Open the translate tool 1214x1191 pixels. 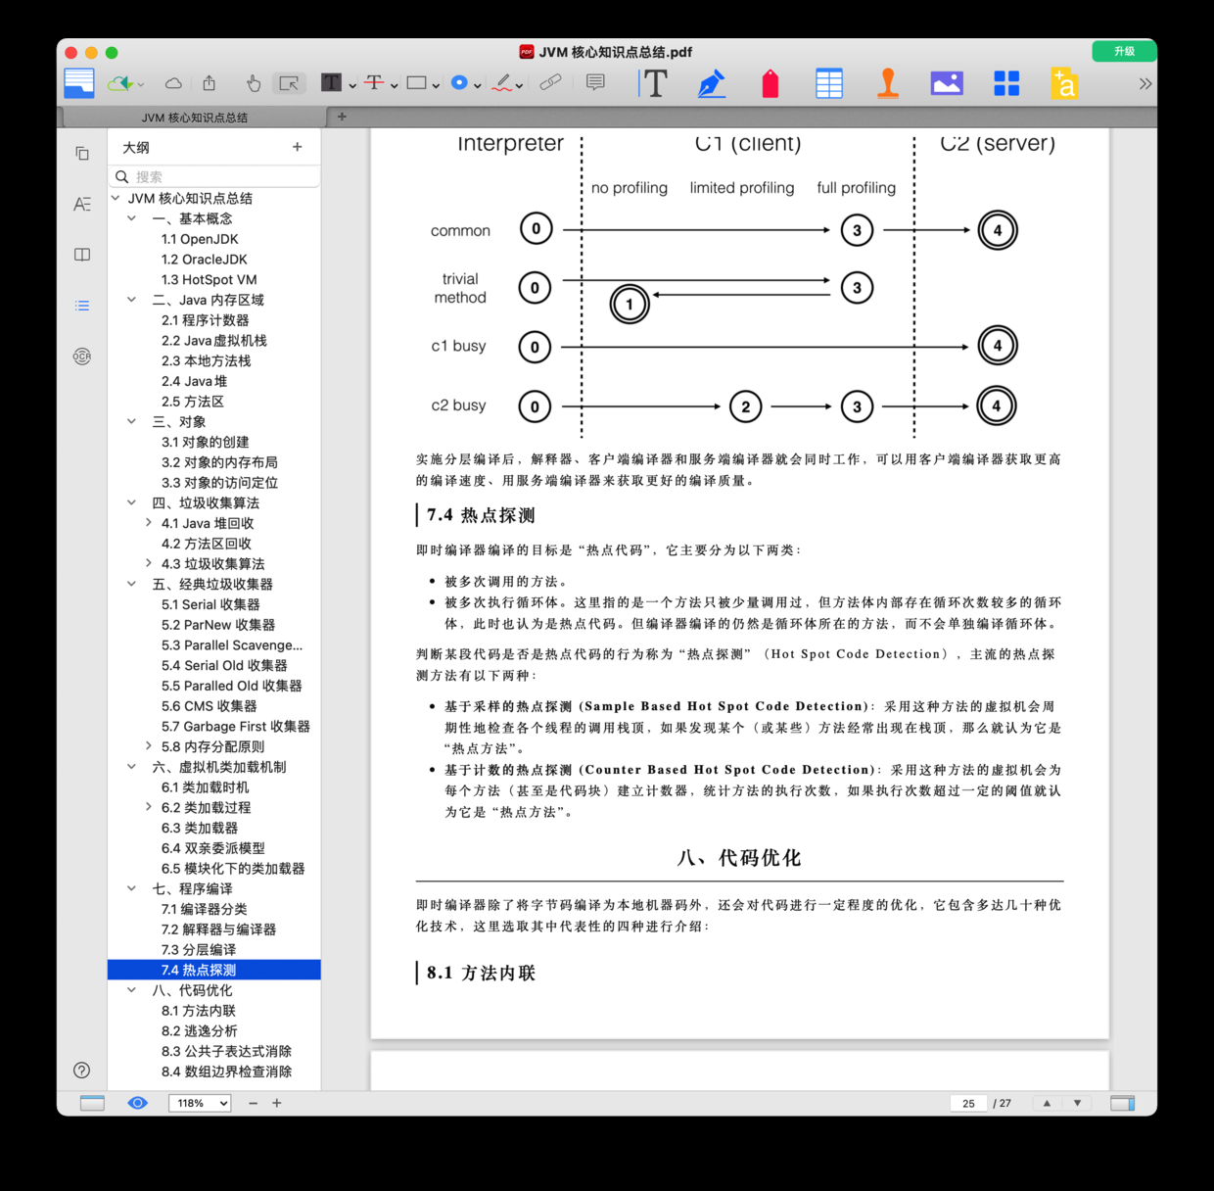(1064, 83)
